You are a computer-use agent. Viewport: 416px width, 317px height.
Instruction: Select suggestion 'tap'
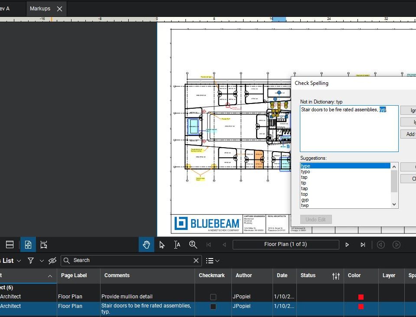345,188
